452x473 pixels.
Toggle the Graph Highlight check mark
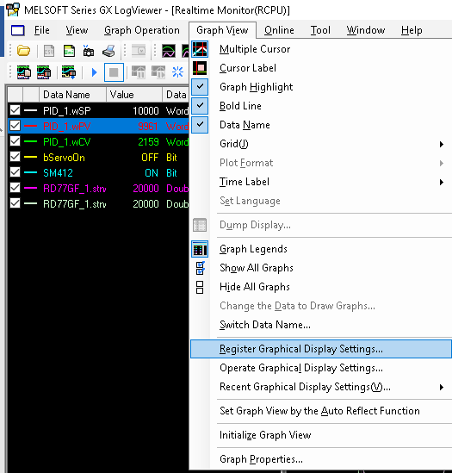pyautogui.click(x=200, y=87)
